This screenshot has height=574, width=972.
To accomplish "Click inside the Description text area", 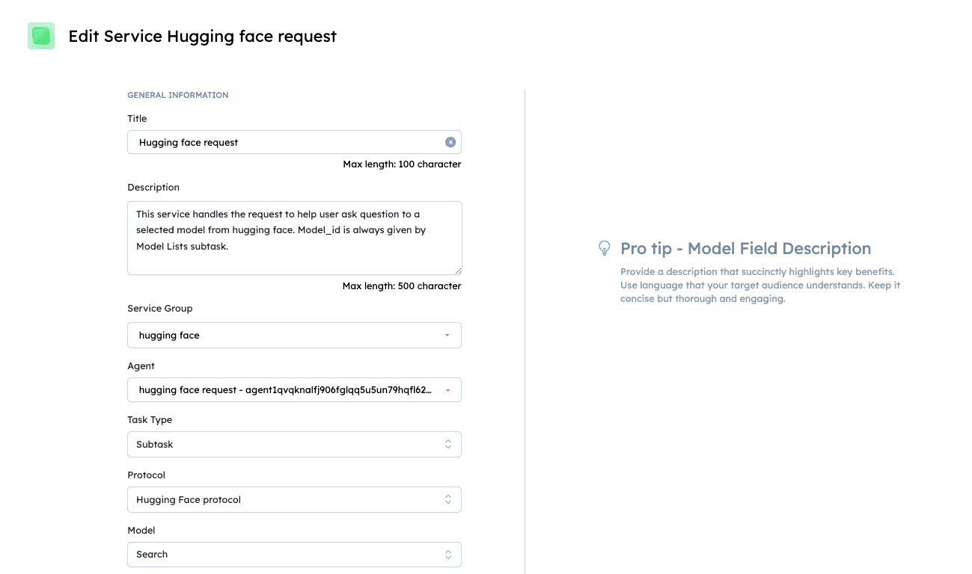I will [295, 238].
